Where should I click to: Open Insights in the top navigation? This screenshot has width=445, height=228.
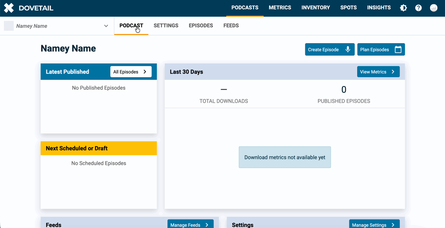point(379,8)
